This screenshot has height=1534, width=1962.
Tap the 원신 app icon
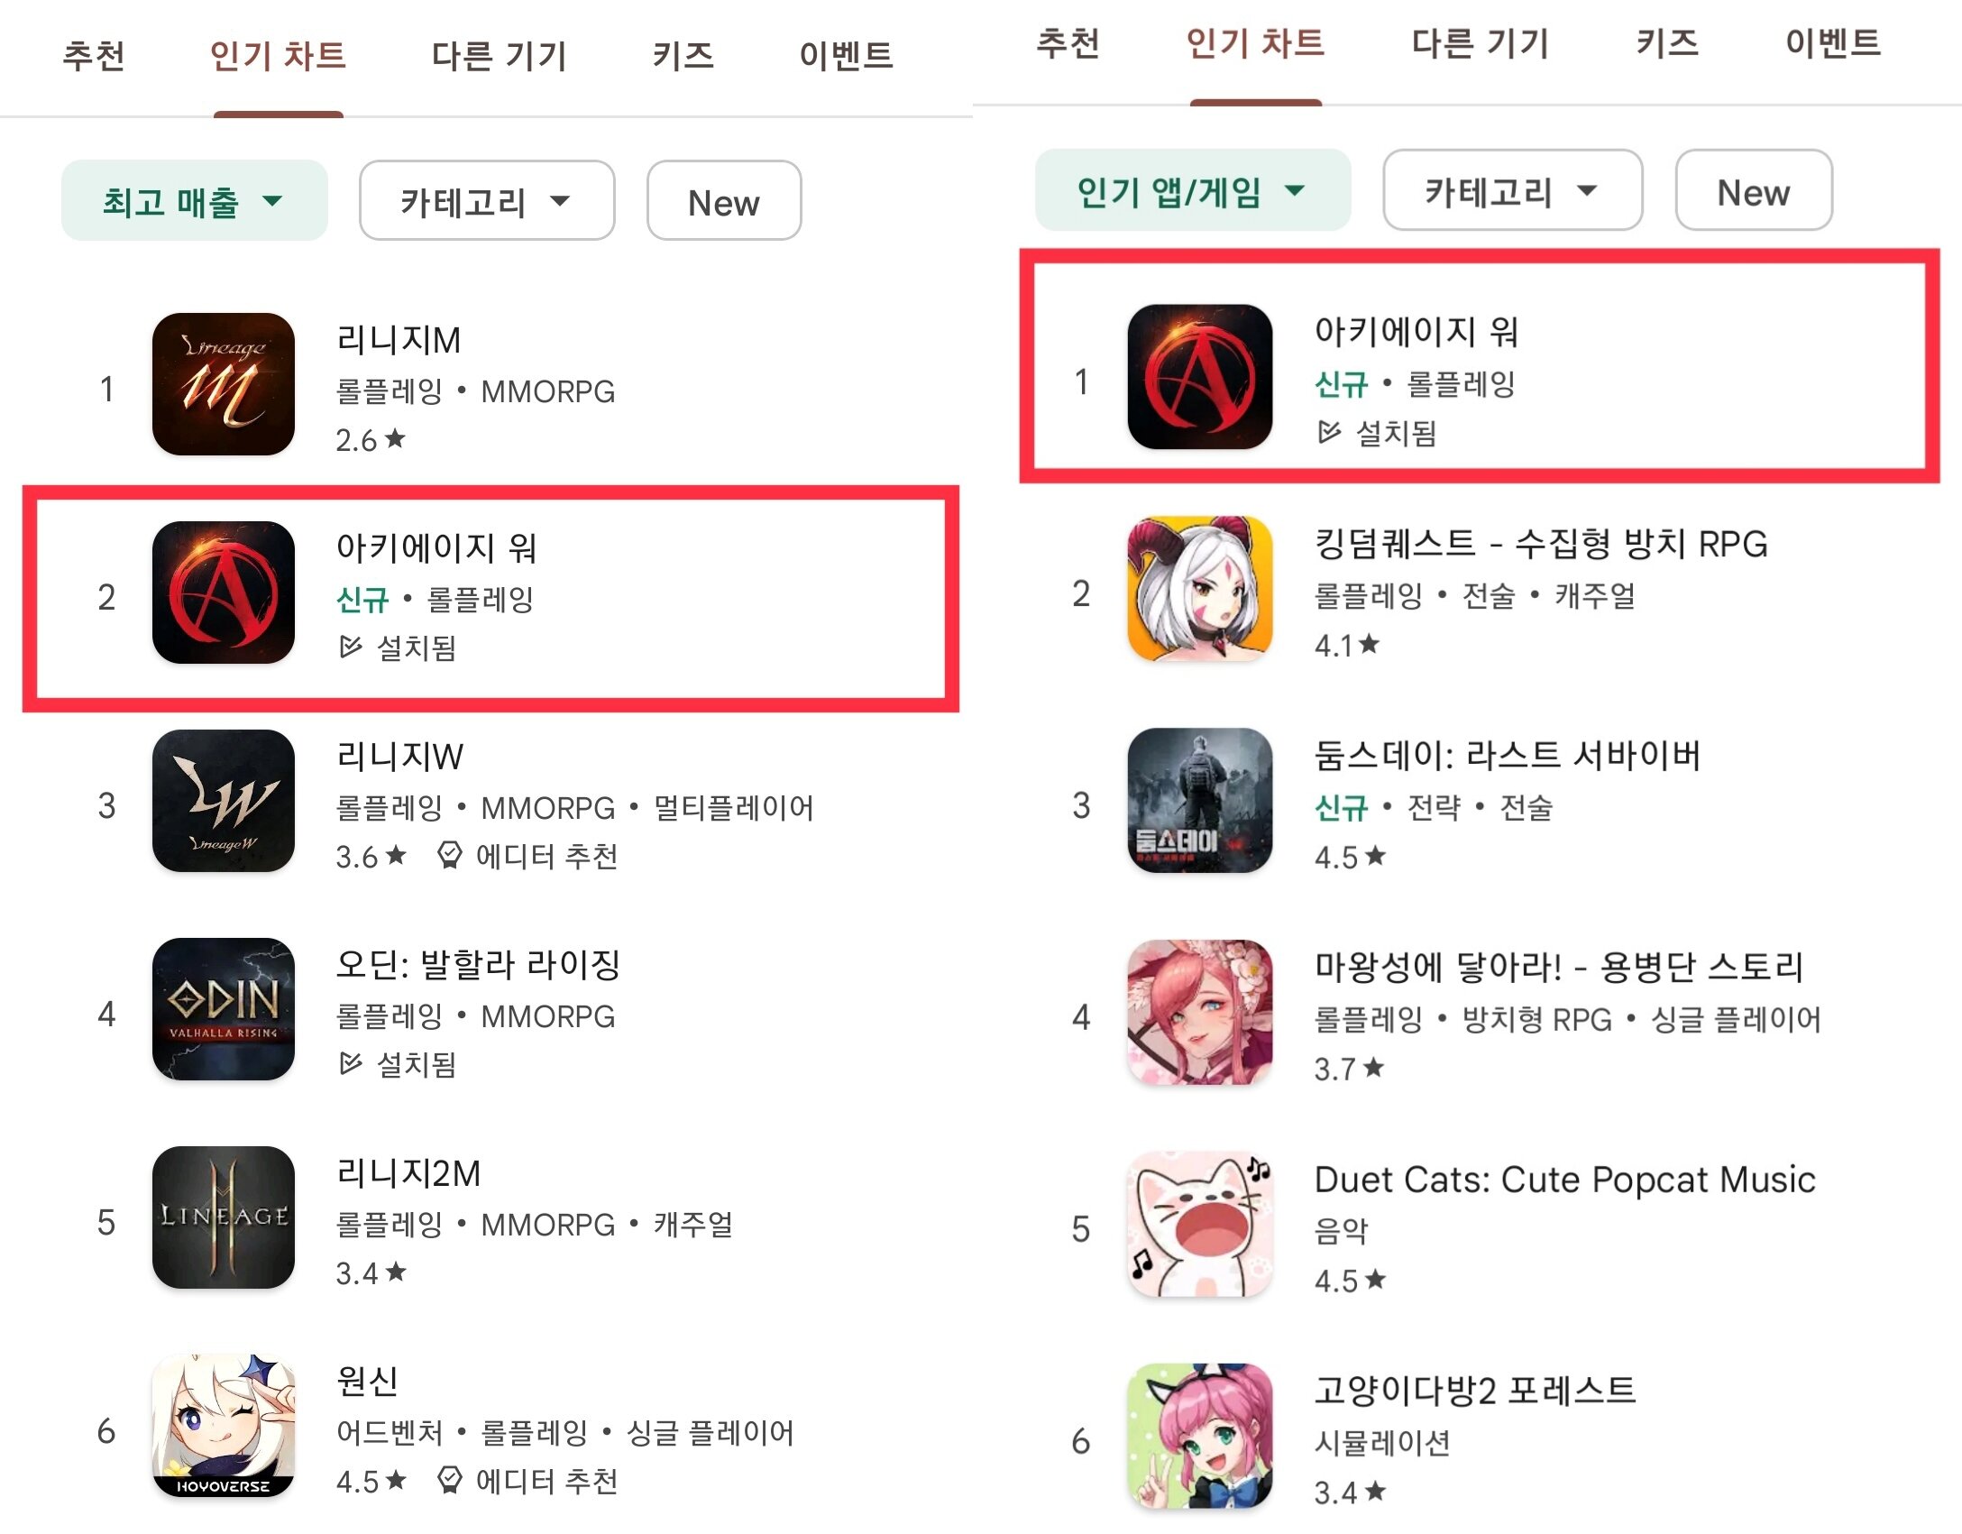tap(224, 1426)
